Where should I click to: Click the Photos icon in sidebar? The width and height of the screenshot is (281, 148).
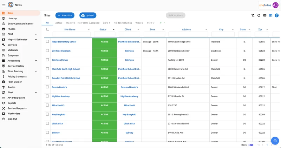pyautogui.click(x=4, y=29)
